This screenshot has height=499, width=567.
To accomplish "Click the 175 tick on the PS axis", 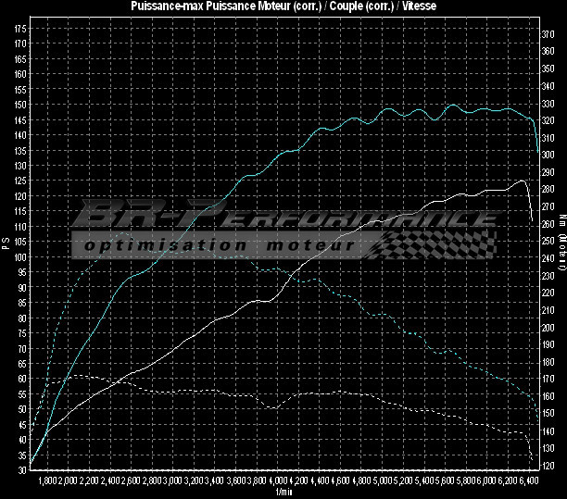I will (19, 29).
